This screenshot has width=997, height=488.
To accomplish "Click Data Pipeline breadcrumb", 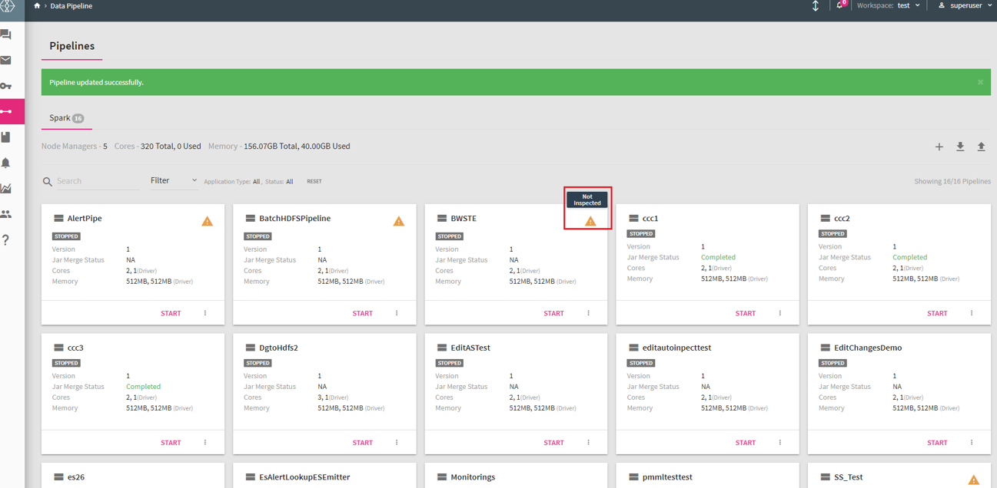I will [x=71, y=5].
